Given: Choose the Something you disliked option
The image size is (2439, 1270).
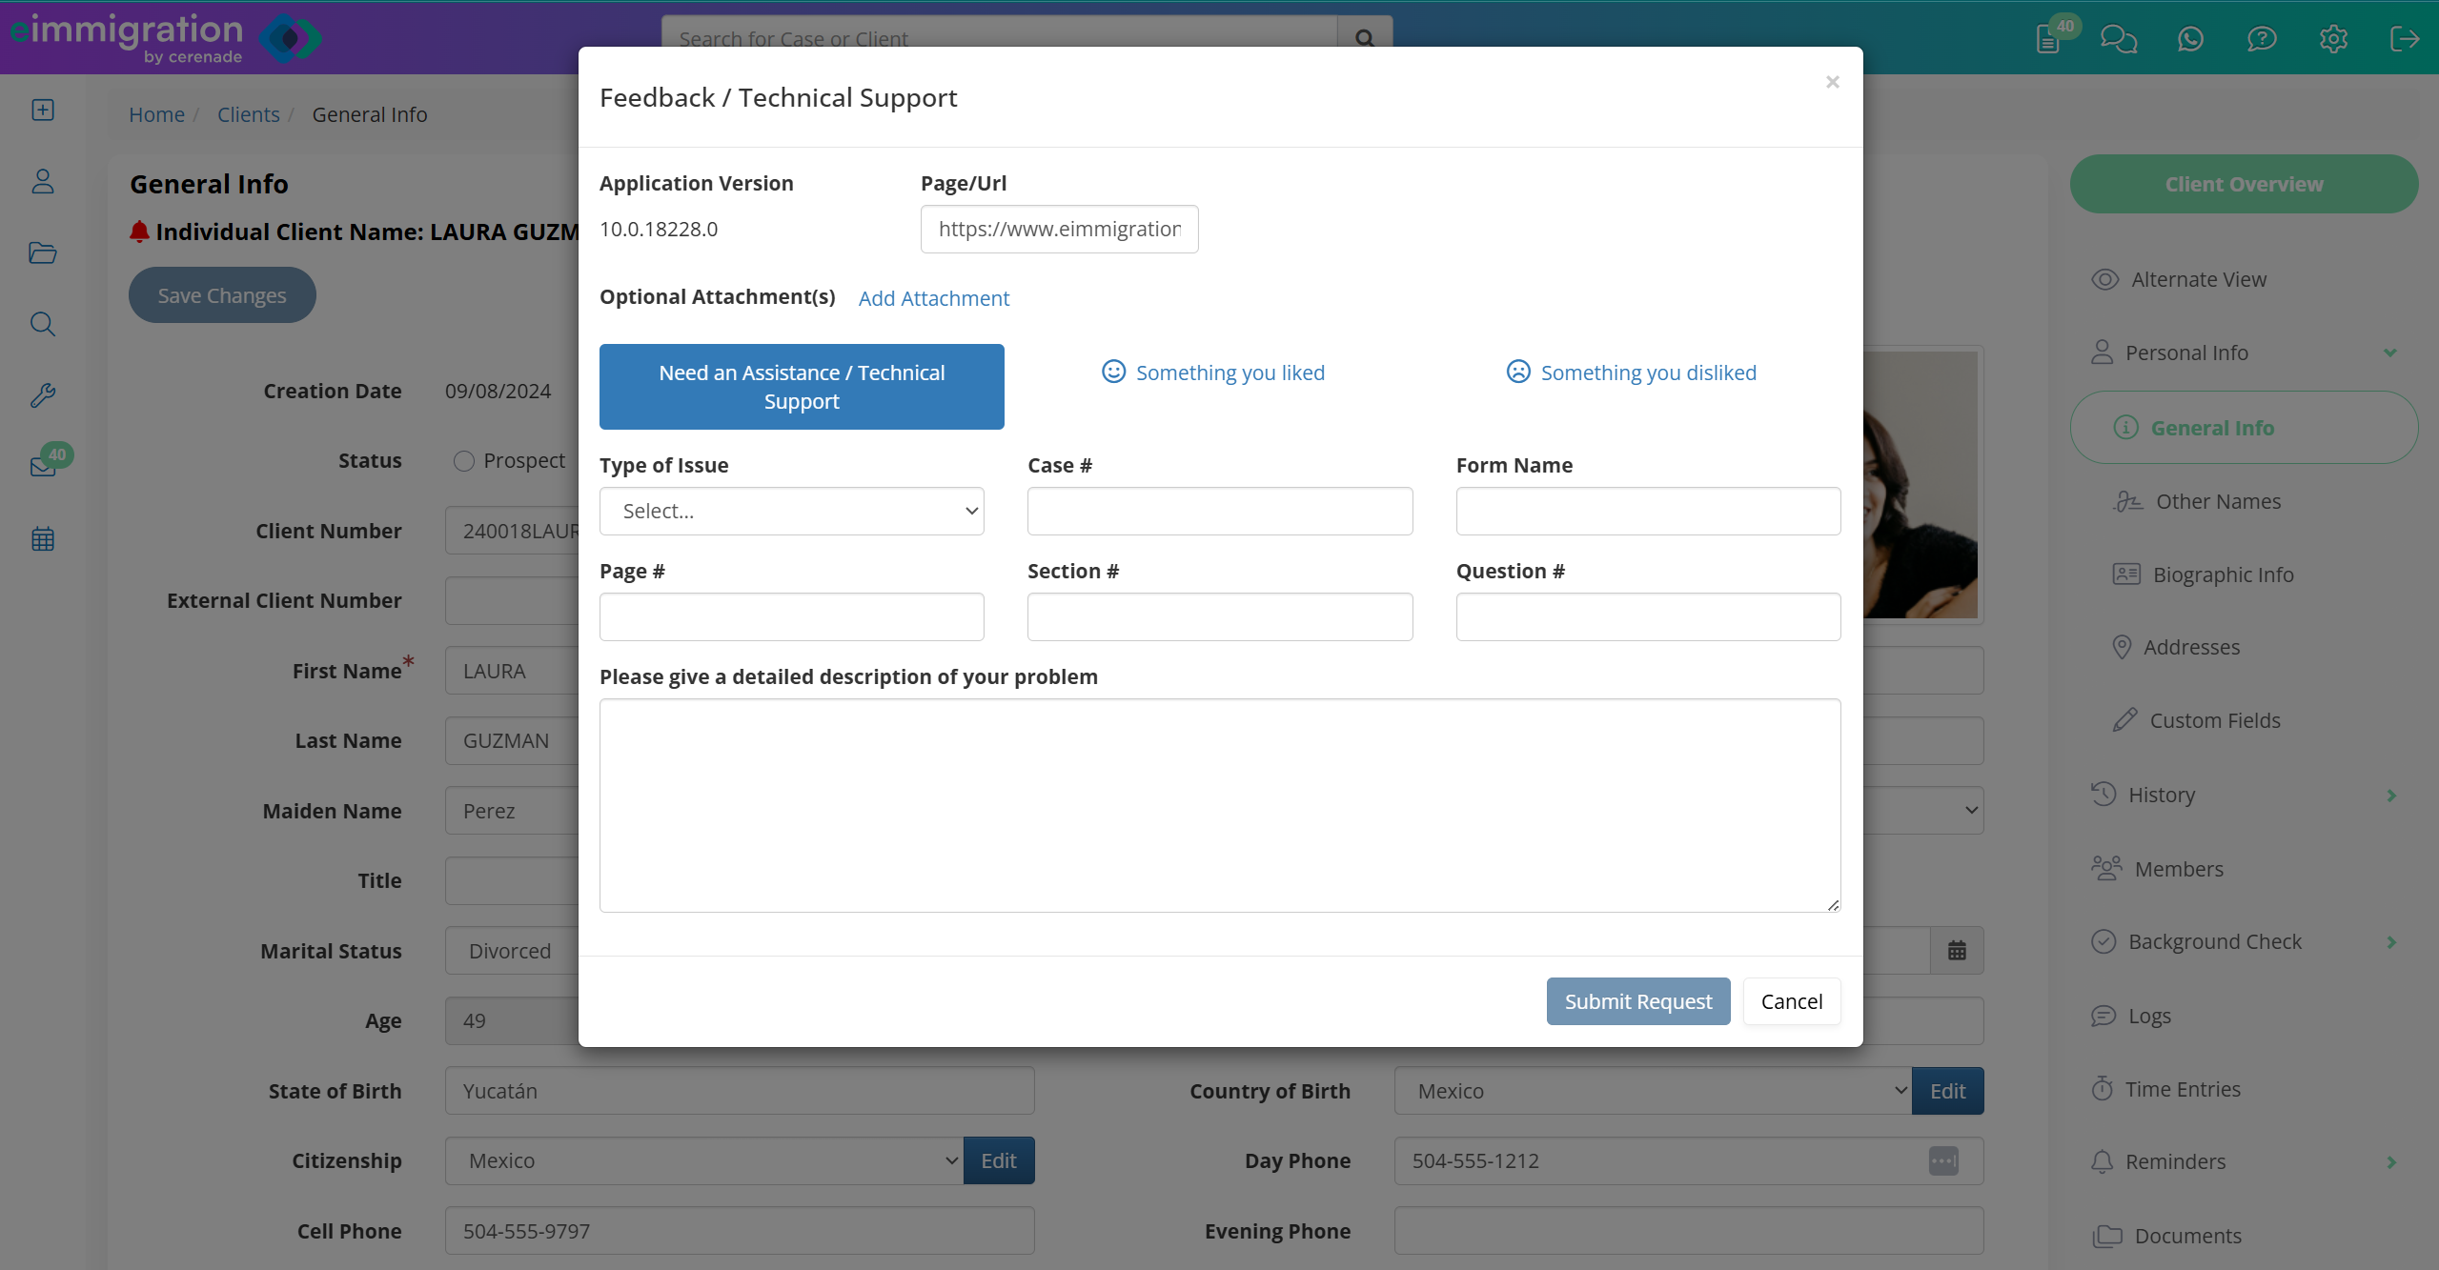Looking at the screenshot, I should 1631,373.
